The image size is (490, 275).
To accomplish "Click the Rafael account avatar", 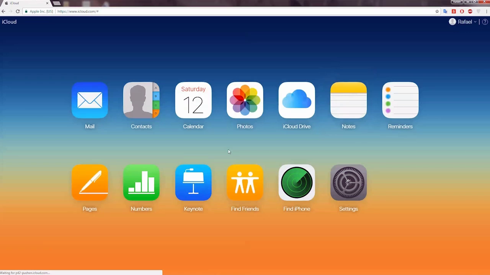I will click(x=452, y=22).
